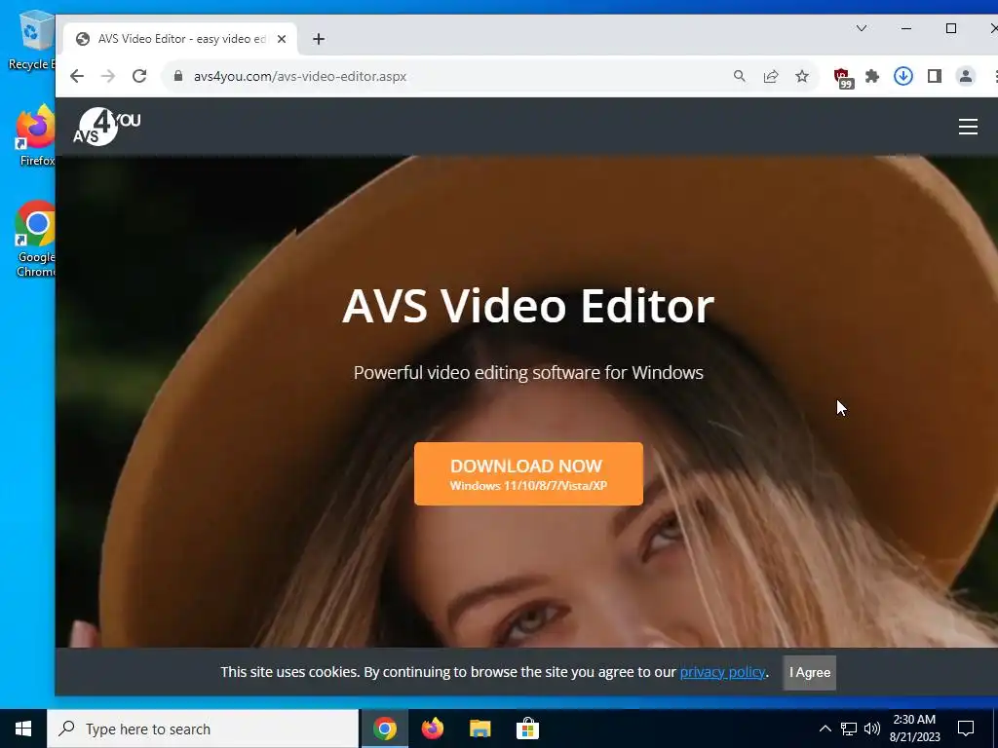This screenshot has height=748, width=998.
Task: Click the taskbar clock showing 2:30 AM
Action: pos(914,729)
